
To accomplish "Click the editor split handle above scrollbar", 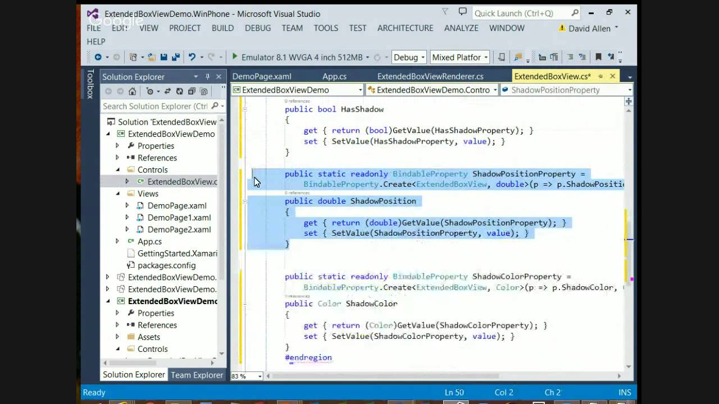I will click(x=629, y=102).
